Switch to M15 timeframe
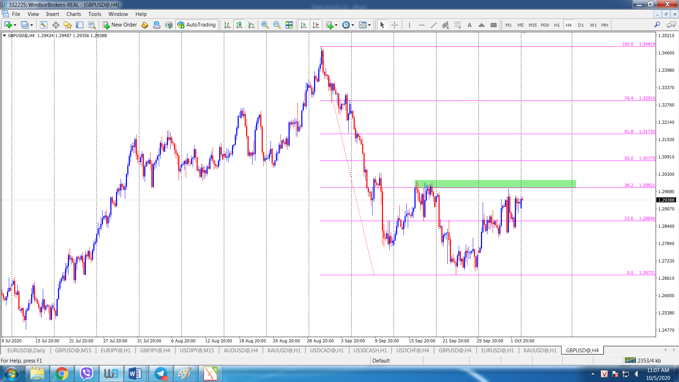Screen dimensions: 679x382 (533, 25)
